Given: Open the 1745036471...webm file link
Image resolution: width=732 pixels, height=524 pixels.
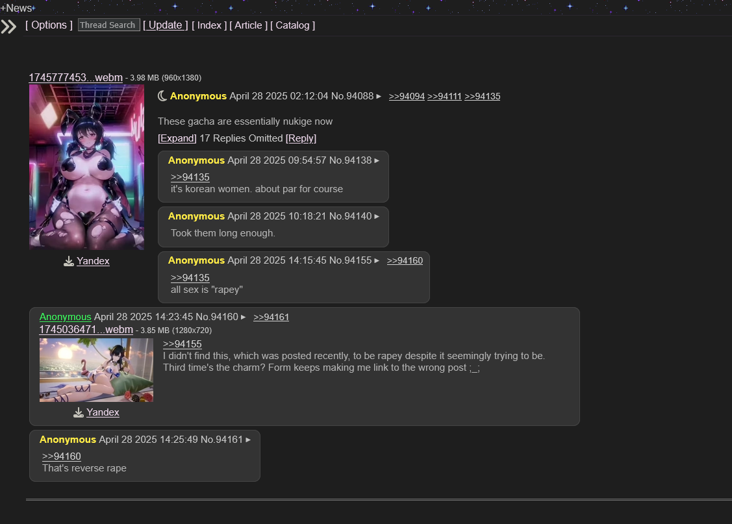Looking at the screenshot, I should 86,330.
